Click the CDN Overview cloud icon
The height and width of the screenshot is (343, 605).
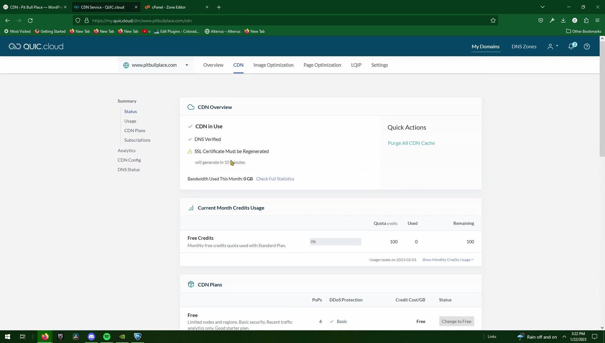tap(191, 107)
